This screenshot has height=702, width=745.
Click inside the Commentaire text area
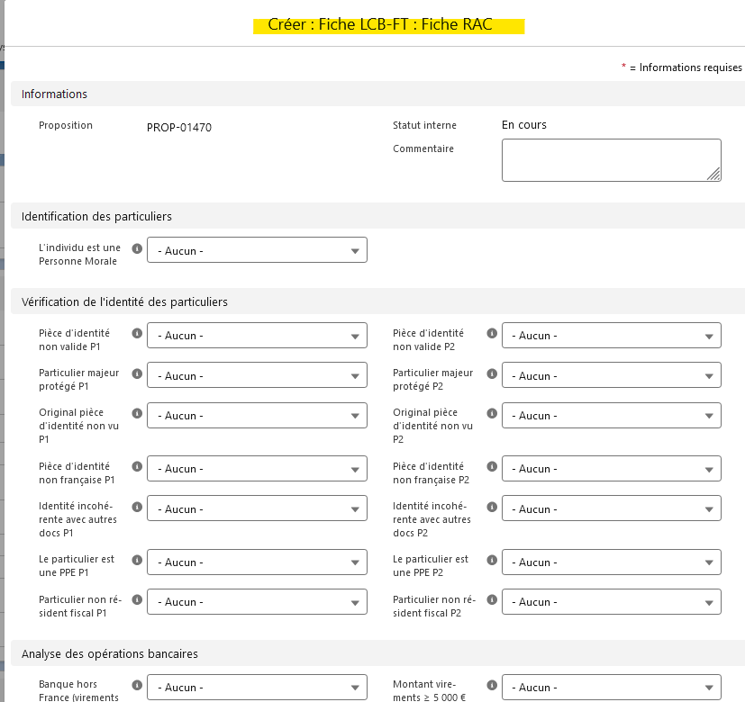[609, 159]
